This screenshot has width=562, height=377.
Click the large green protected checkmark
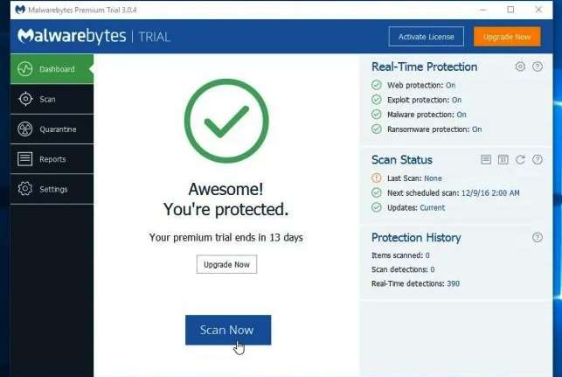click(x=226, y=122)
